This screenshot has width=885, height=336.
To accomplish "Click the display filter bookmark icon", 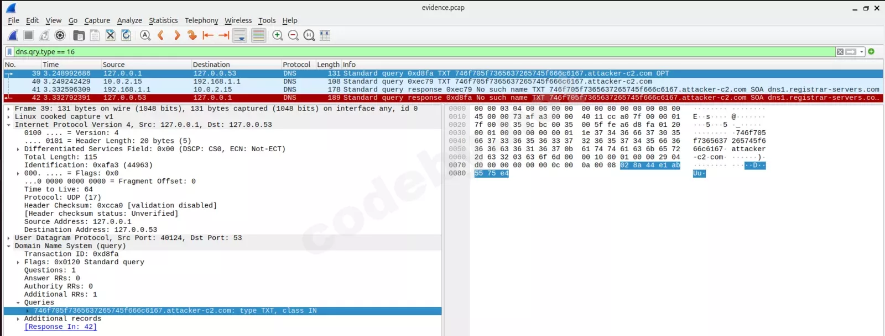I will click(x=9, y=52).
